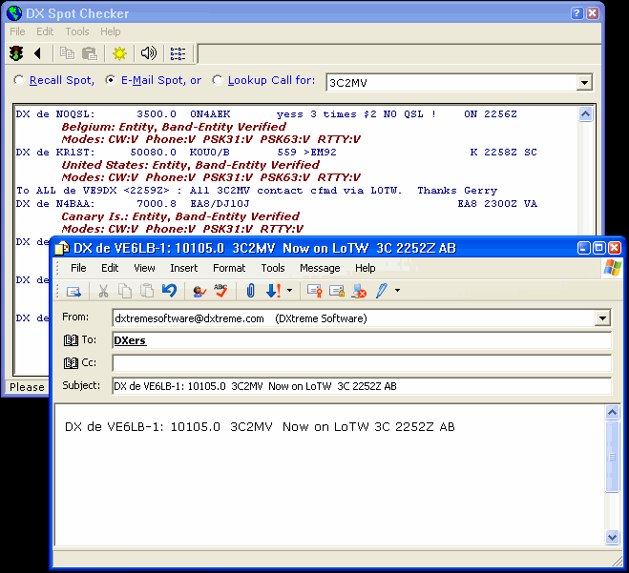Open the Format menu in the email window

coord(229,268)
